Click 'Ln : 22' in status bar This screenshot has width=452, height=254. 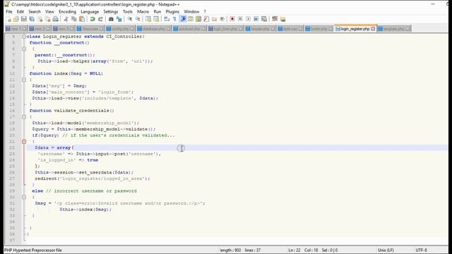(x=295, y=250)
